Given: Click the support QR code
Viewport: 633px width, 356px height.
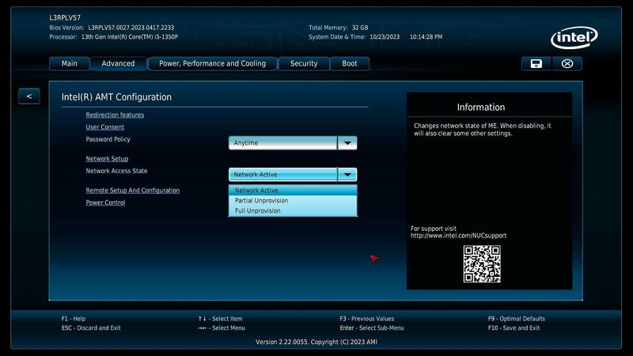Looking at the screenshot, I should click(482, 264).
